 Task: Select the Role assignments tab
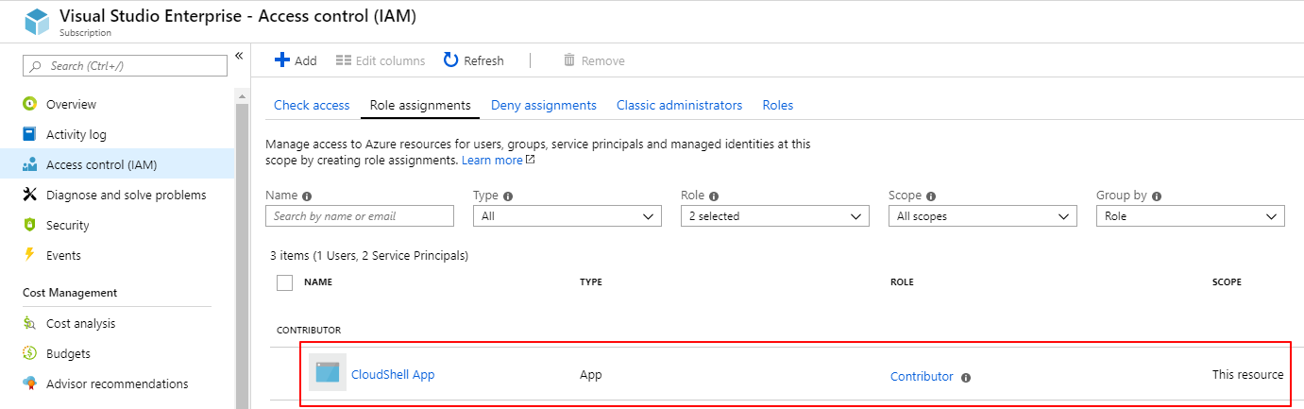[x=420, y=105]
